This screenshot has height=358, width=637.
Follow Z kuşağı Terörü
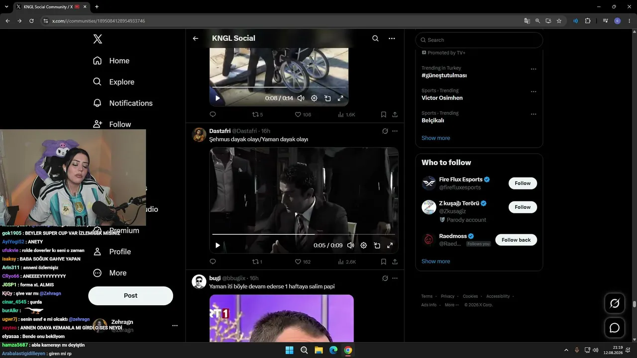(x=523, y=207)
